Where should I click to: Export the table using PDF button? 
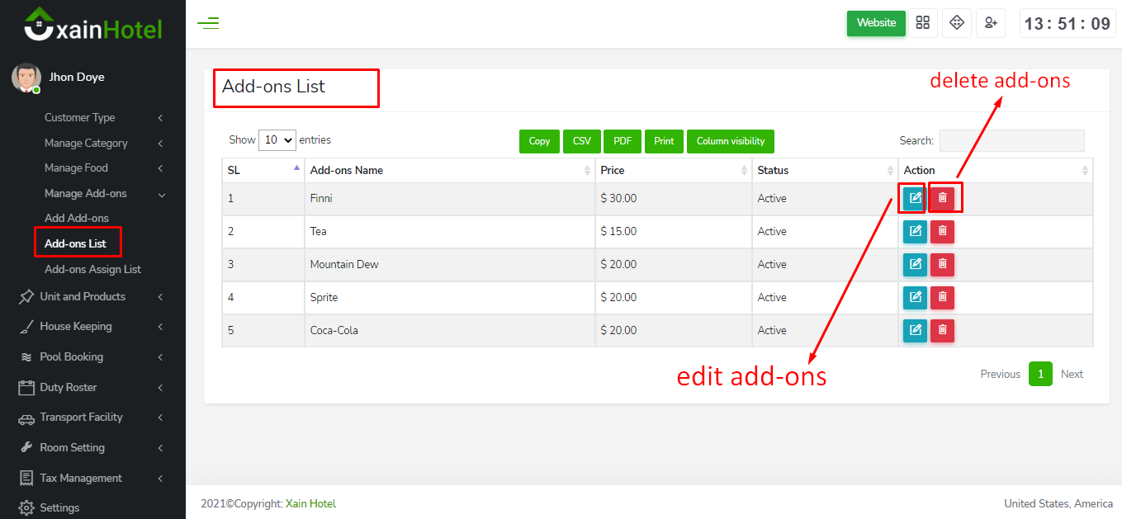(x=623, y=141)
